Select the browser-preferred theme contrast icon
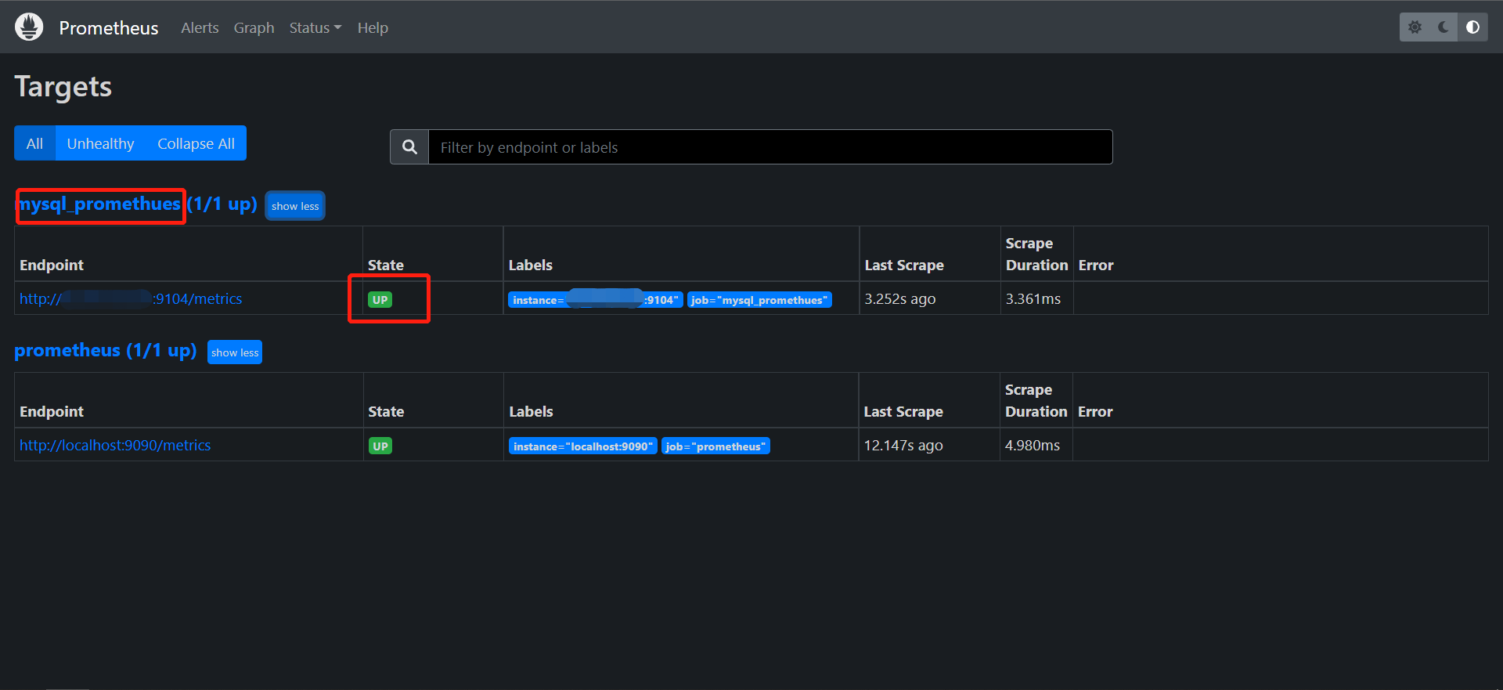The image size is (1503, 690). click(1473, 27)
